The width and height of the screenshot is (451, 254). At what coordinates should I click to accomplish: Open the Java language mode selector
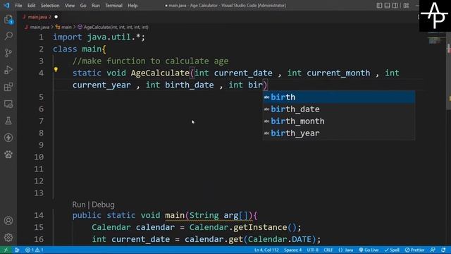346,250
